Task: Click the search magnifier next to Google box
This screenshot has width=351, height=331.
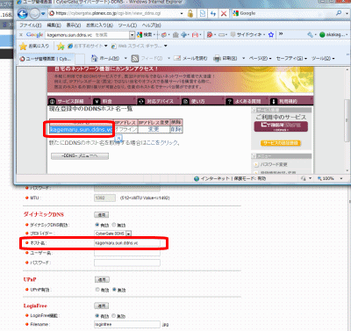Action: (339, 13)
